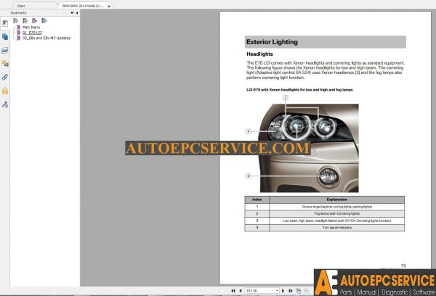Viewport: 436px width, 296px height.
Task: Open the Bookmarks panel icon in sidebar
Action: tap(5, 24)
